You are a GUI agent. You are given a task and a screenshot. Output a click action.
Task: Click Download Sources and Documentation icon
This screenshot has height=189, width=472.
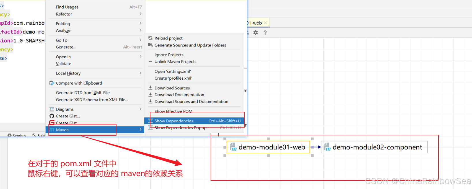point(150,101)
